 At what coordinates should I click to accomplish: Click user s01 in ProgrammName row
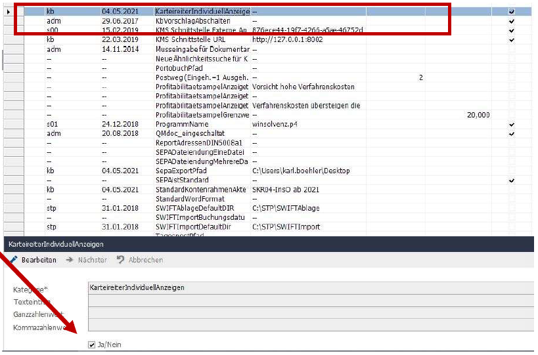pyautogui.click(x=52, y=124)
